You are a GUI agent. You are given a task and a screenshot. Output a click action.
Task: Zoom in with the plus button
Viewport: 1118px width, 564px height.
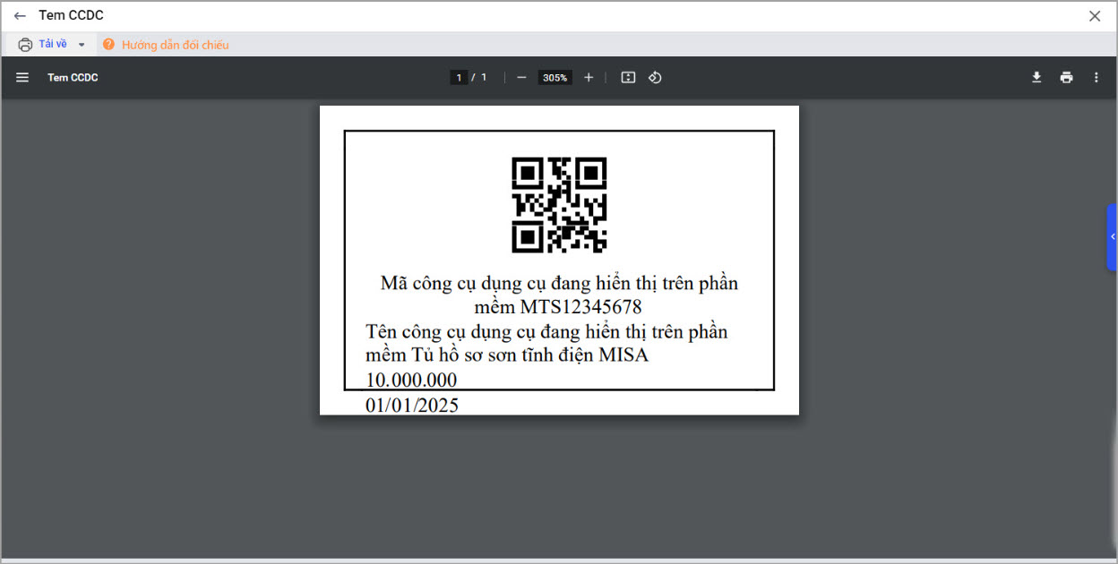pos(589,78)
